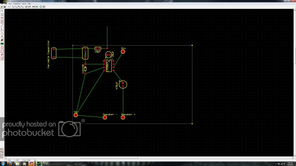Viewport: 296px width, 166px height.
Task: Select the diagonal line trace tool
Action: click(x=2, y=25)
